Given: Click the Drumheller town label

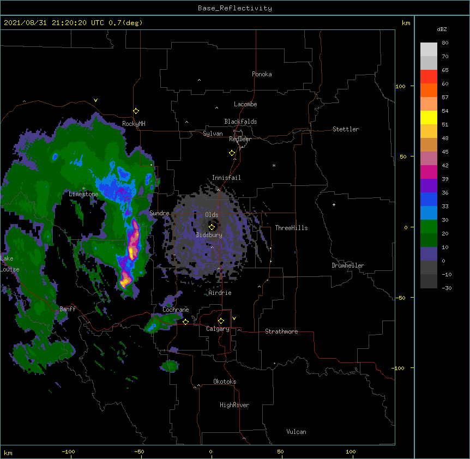Looking at the screenshot, I should pyautogui.click(x=348, y=265).
